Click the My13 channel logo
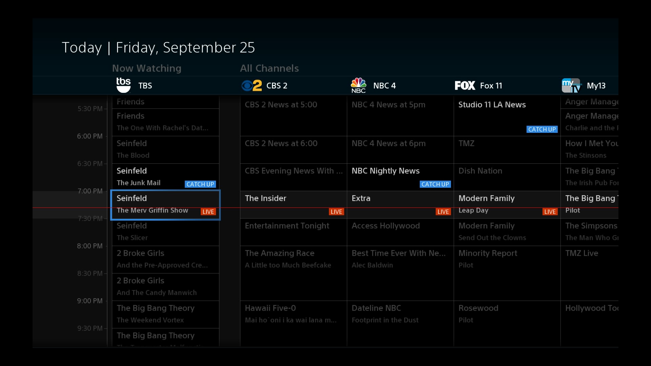Image resolution: width=651 pixels, height=366 pixels. click(x=572, y=85)
